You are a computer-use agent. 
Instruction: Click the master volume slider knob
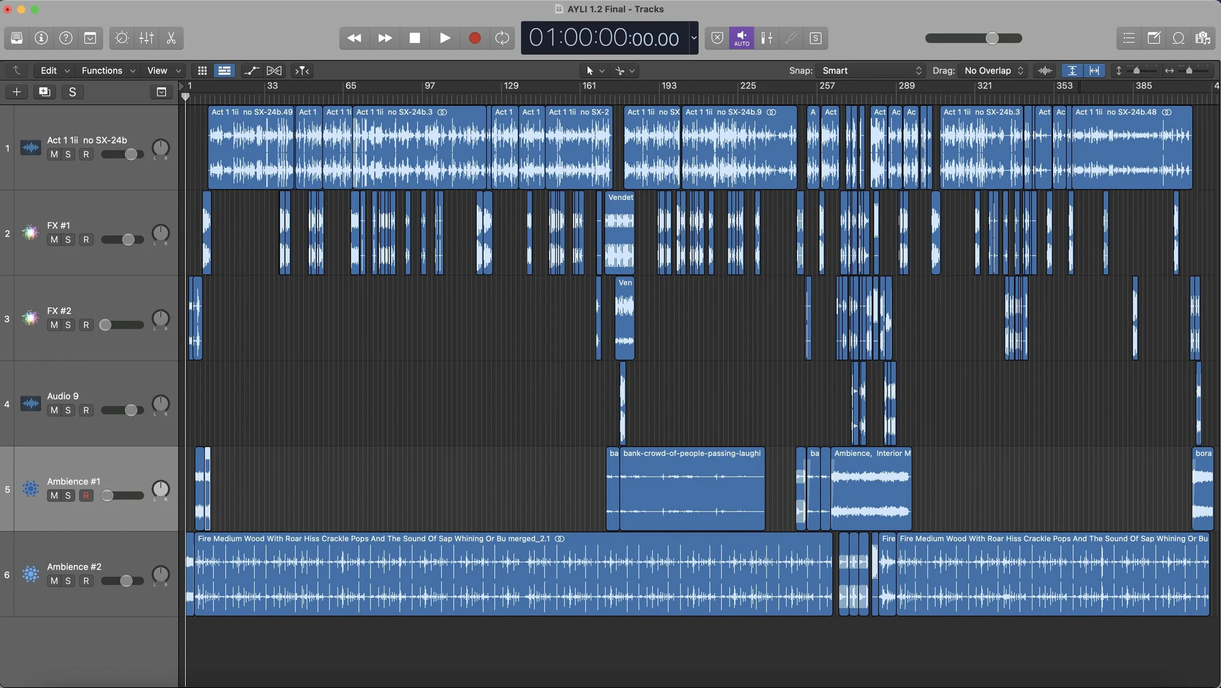(x=991, y=38)
